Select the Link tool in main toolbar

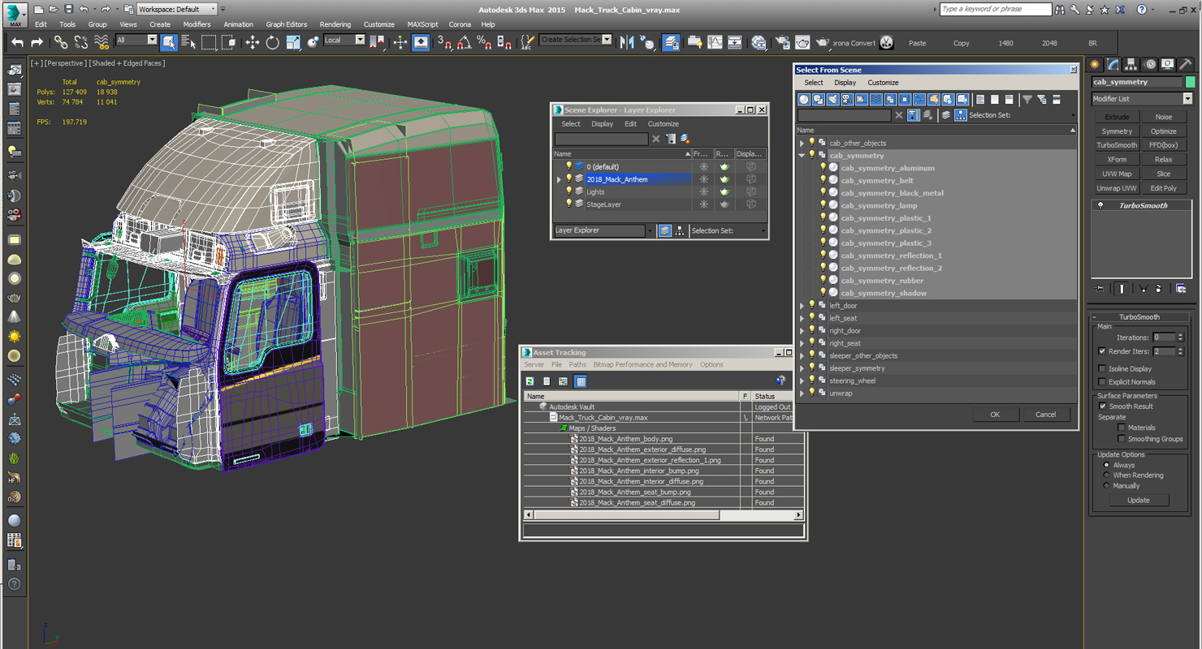[61, 42]
